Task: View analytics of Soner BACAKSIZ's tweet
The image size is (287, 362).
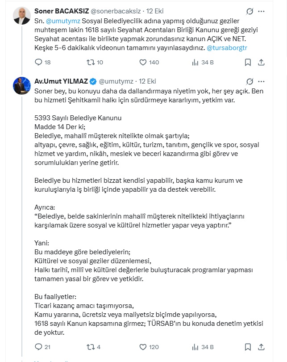Action: [195, 62]
